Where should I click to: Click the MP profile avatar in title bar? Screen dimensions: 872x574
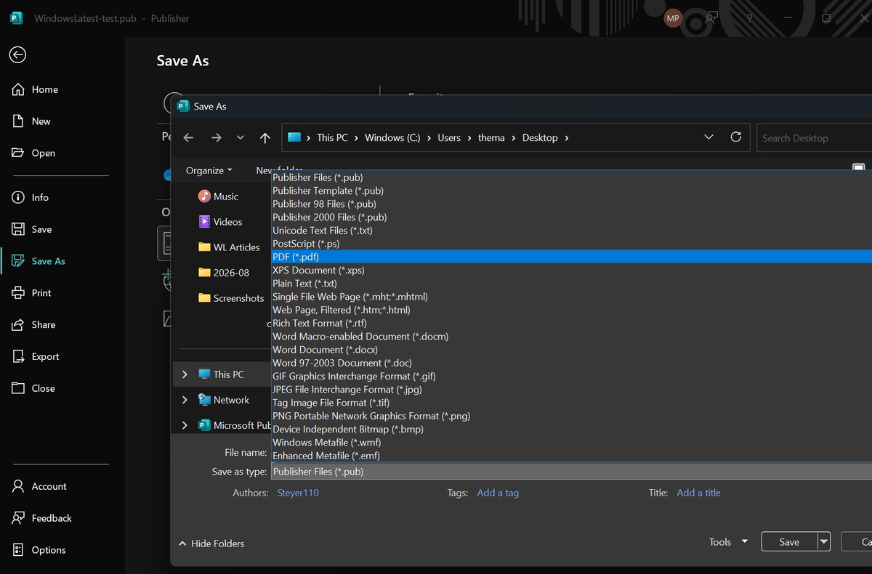[673, 18]
